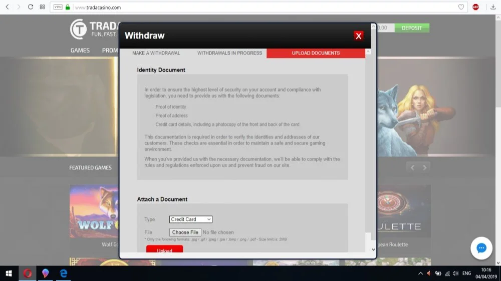Toggle the VPN badge in address bar

(58, 7)
